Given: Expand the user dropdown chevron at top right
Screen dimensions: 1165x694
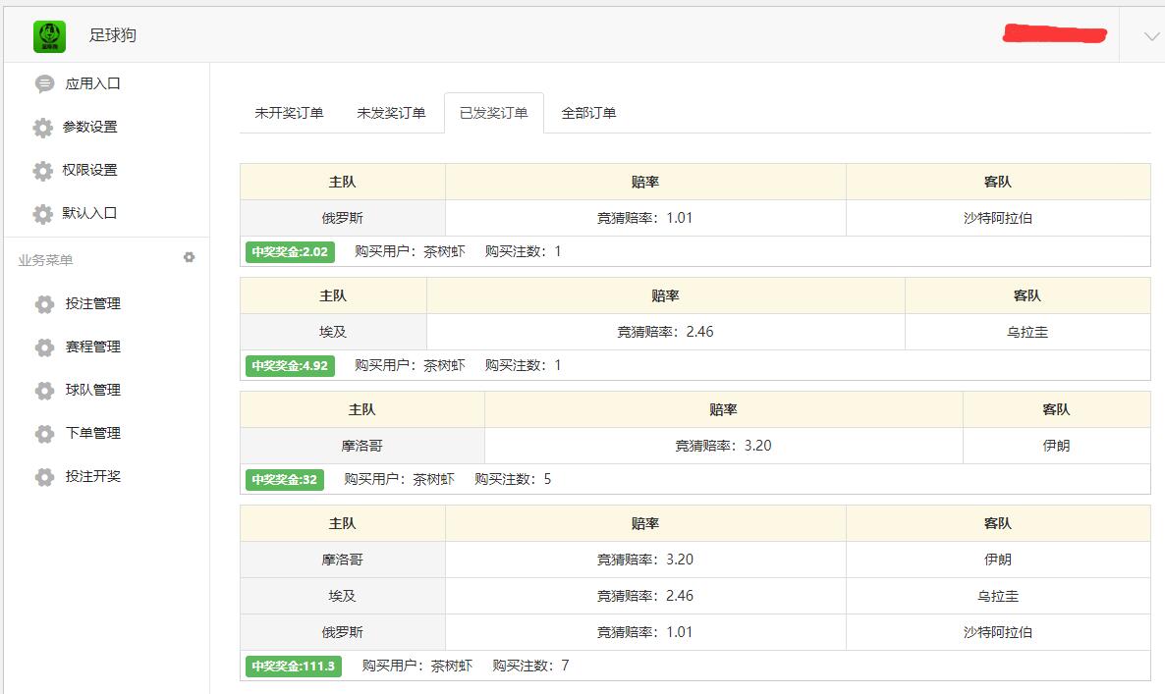Looking at the screenshot, I should [1151, 35].
